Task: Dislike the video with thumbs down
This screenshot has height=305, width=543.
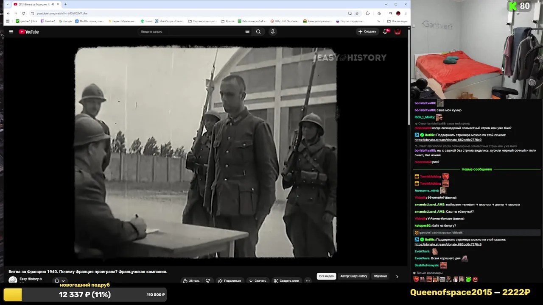Action: 208,280
